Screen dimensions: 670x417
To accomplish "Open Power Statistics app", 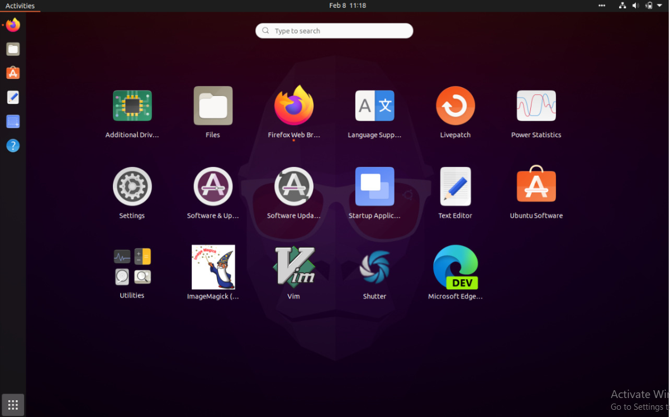I will coord(536,106).
